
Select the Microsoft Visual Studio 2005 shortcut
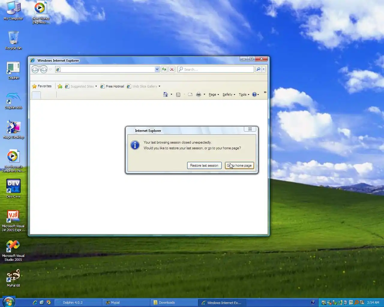(13, 251)
